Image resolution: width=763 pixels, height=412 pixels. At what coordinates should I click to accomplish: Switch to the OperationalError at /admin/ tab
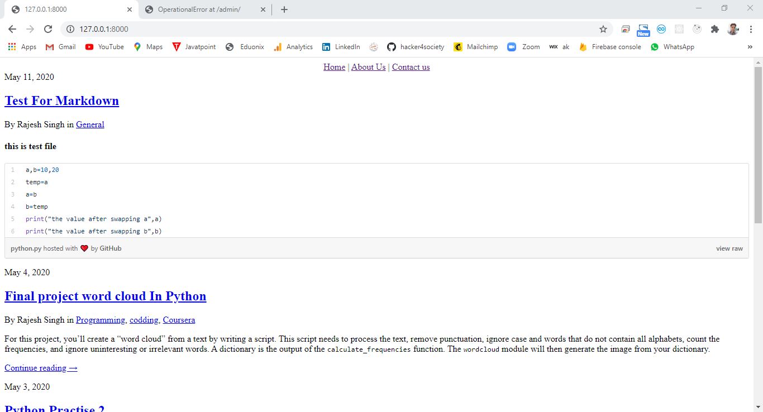coord(204,9)
